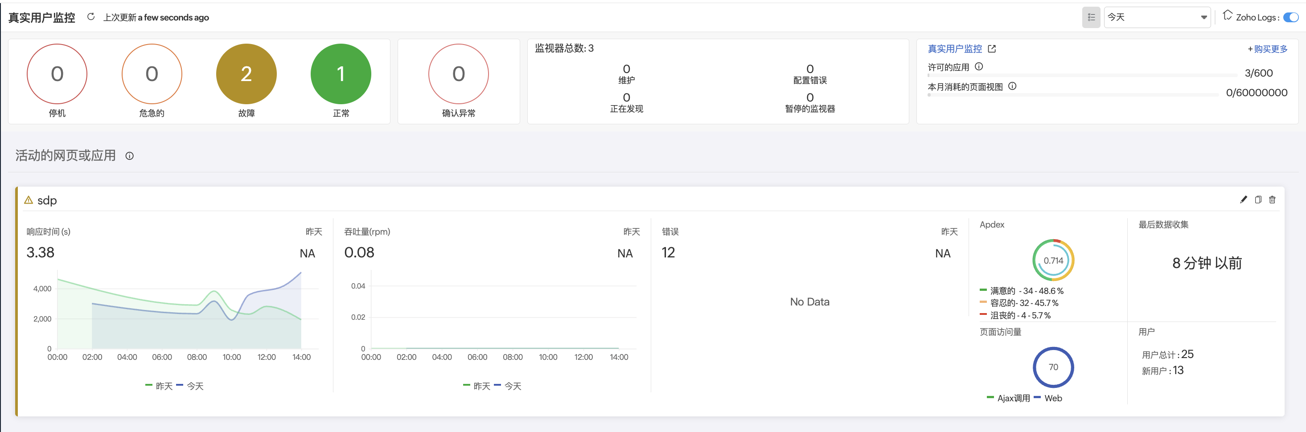Screen dimensions: 1306x432
Task: Toggle the Zoho Logs switch
Action: (x=1290, y=17)
